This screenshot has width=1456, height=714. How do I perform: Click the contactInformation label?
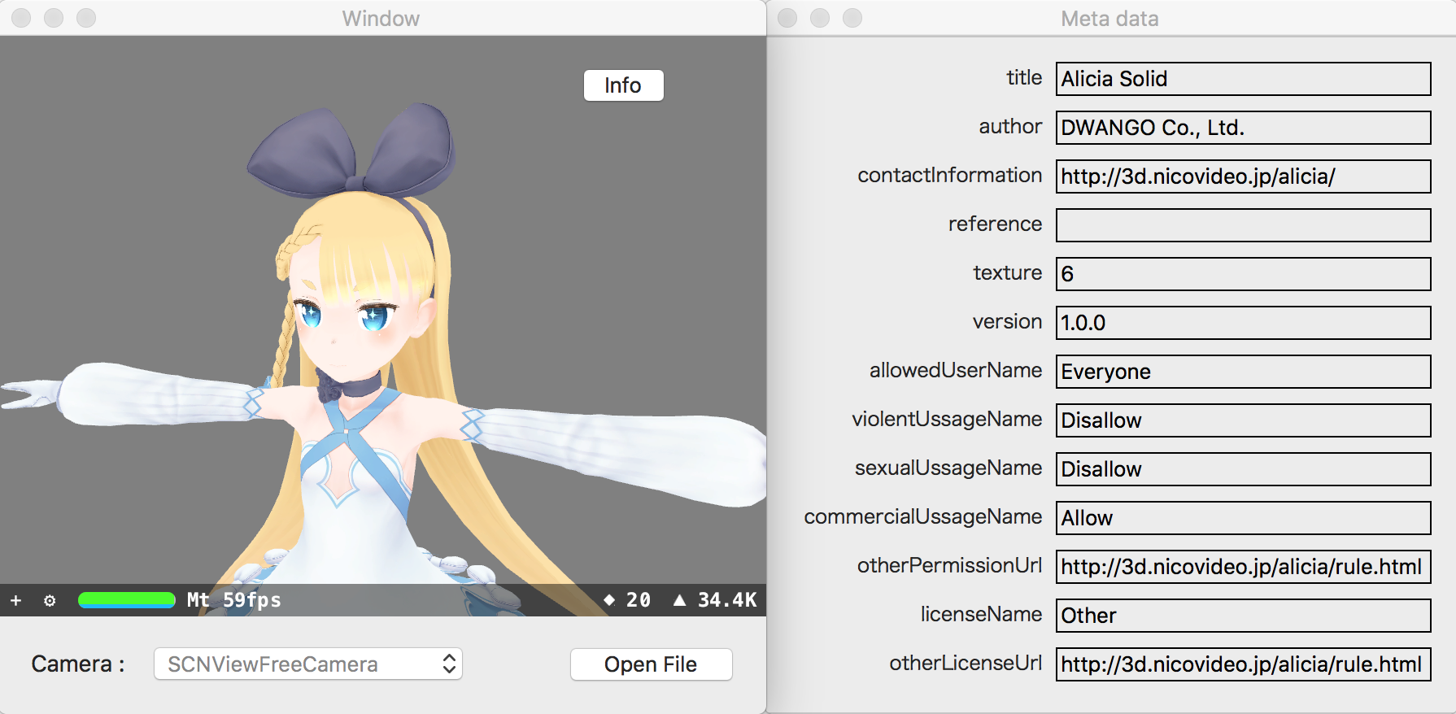[x=950, y=175]
